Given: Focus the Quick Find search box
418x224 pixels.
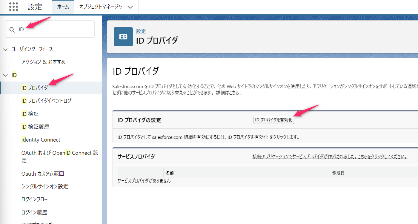Looking at the screenshot, I should (x=50, y=29).
